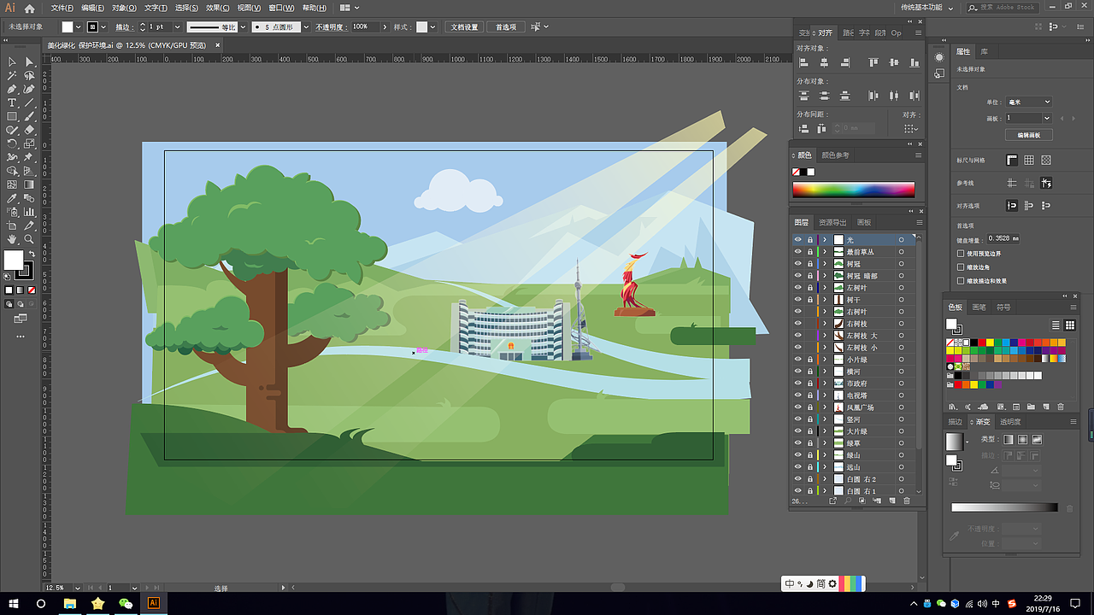This screenshot has height=615, width=1094.
Task: Expand the 树干 layer
Action: pyautogui.click(x=825, y=300)
